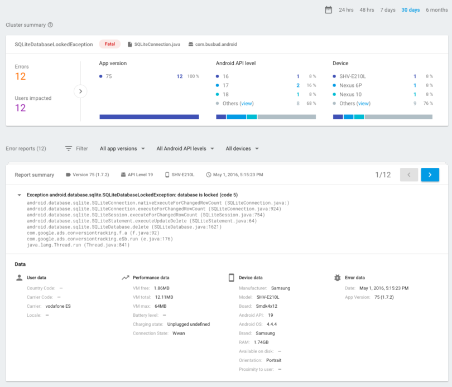
Task: Open the All app versions dropdown
Action: point(122,149)
